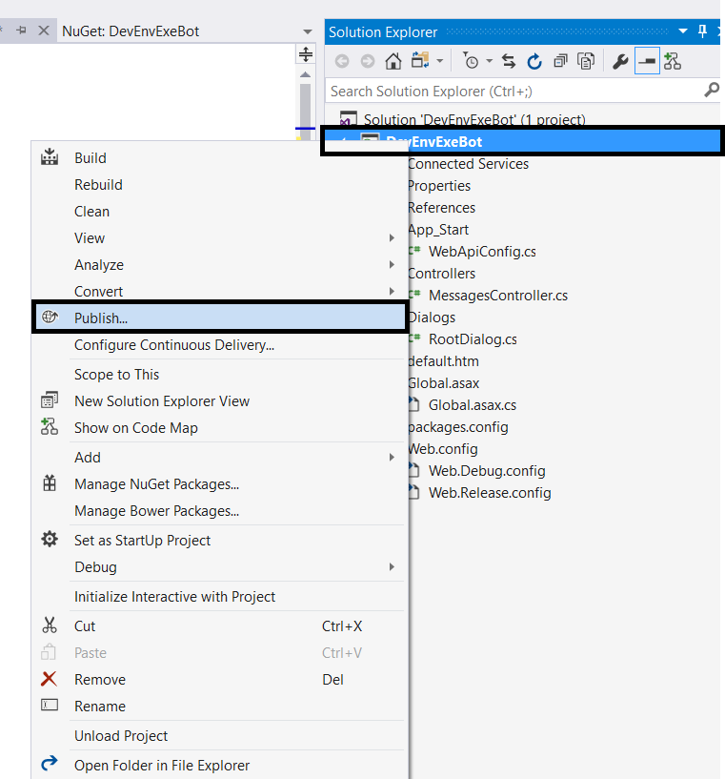Toggle the Show All Files icon

[x=586, y=61]
